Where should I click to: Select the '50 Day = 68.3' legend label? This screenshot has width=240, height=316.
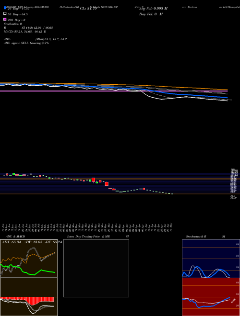click(18, 14)
